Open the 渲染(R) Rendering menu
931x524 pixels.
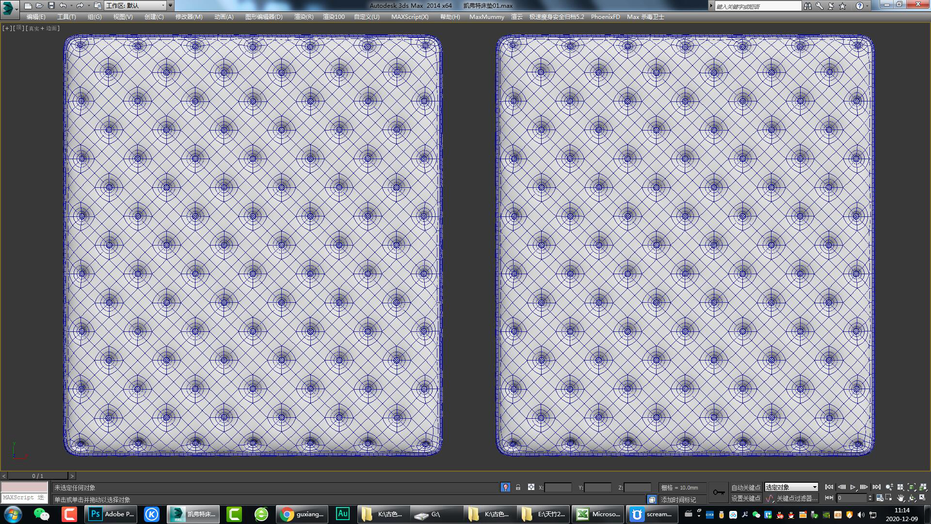pos(304,16)
